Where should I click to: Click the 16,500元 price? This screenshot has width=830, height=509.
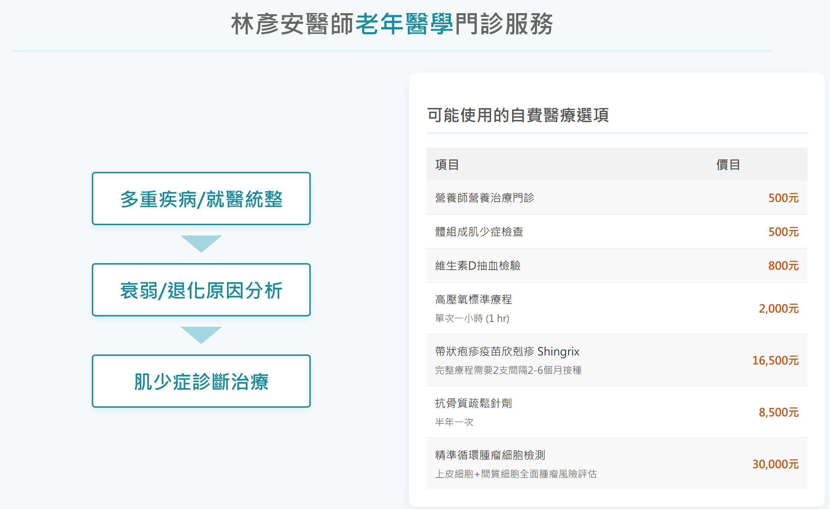(x=775, y=360)
